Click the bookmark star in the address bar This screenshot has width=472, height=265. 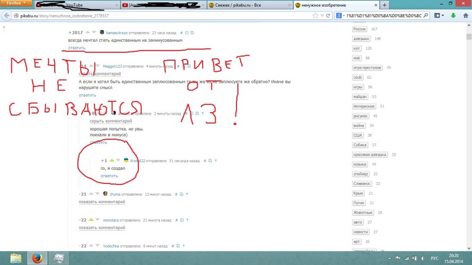coord(315,16)
